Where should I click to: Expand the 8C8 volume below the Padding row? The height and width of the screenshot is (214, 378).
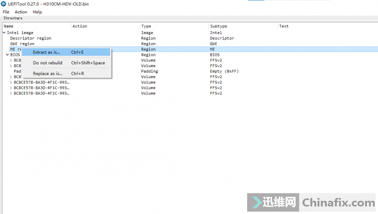coord(11,77)
